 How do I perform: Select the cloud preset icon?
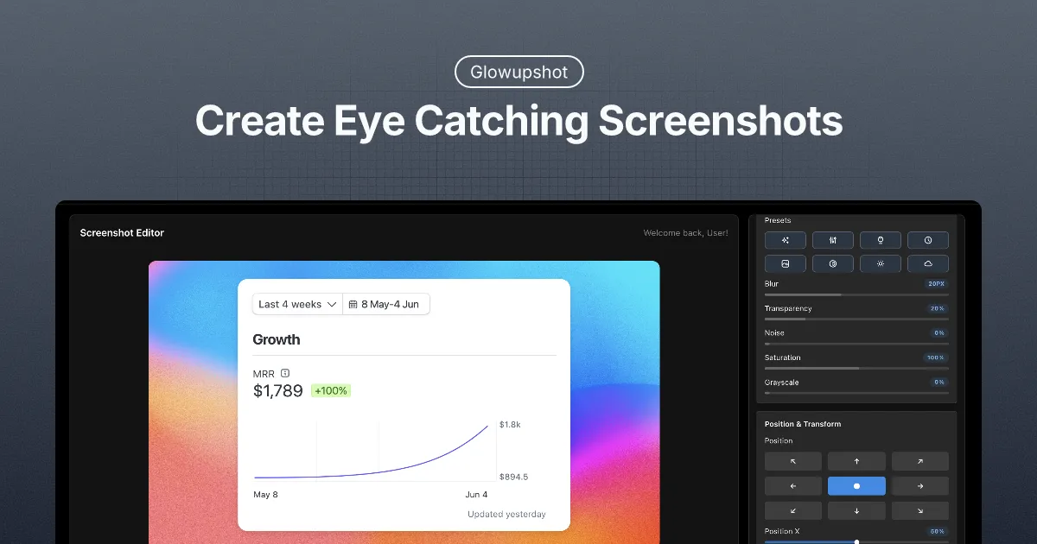[928, 263]
